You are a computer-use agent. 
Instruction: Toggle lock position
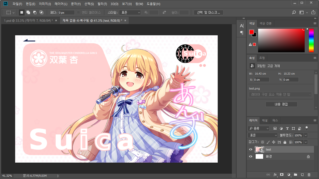pos(274,142)
